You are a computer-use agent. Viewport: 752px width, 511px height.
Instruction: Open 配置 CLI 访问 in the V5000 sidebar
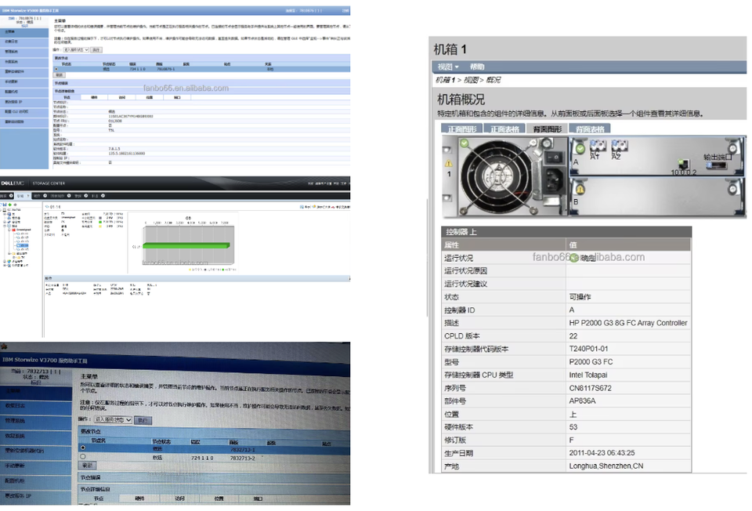click(24, 112)
